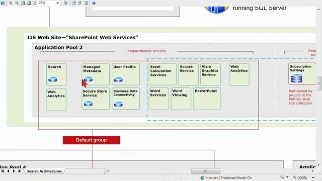Select the Access Service box
Image resolution: width=322 pixels, height=181 pixels.
(x=189, y=74)
